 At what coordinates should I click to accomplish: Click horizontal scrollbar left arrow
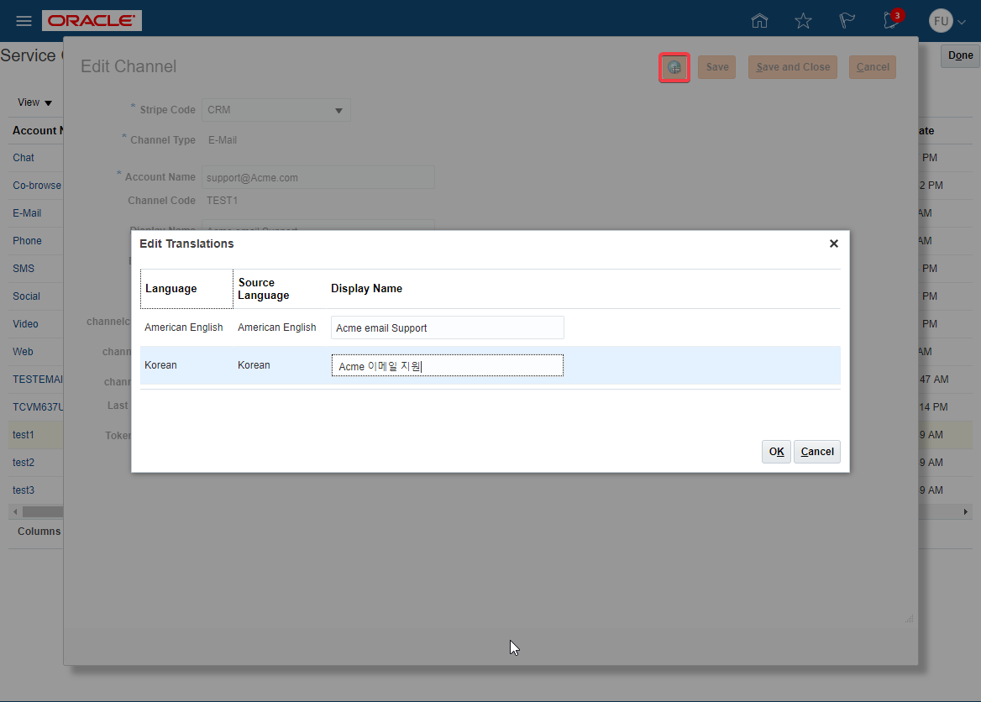pos(15,511)
